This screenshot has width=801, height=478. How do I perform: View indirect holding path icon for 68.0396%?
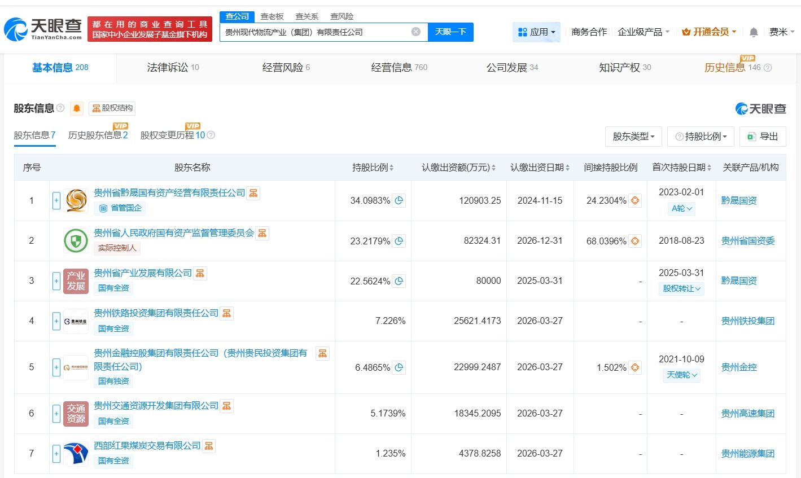tap(635, 241)
